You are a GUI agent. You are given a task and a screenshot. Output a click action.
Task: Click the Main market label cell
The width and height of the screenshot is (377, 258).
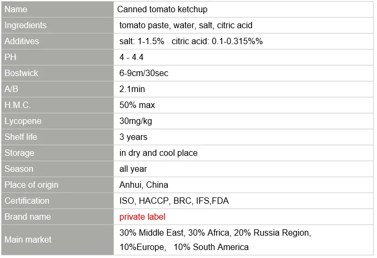coord(58,240)
